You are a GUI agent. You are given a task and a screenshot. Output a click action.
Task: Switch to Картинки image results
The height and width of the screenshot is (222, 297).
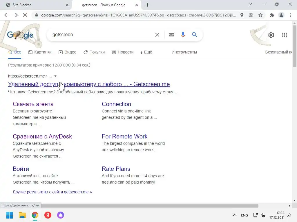[x=40, y=52]
